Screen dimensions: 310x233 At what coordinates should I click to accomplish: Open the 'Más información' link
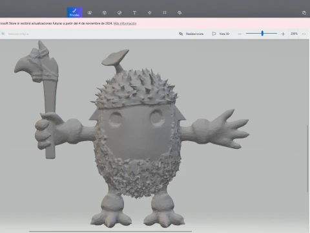click(125, 23)
